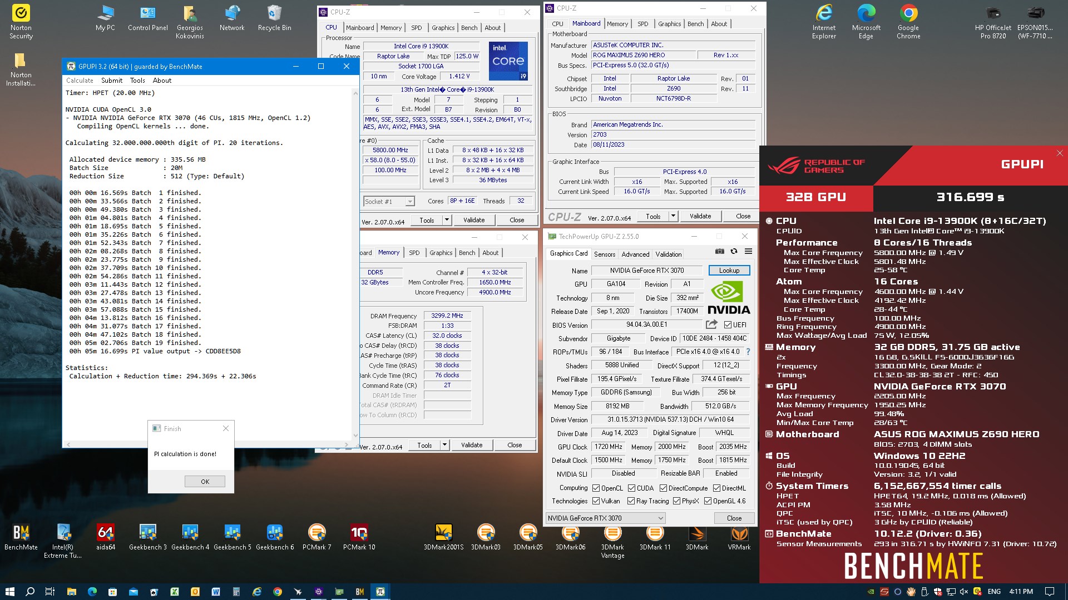Open the NVIDIA GeForce RTX 3070 GPU selector dropdown
This screenshot has height=600, width=1068.
click(605, 518)
